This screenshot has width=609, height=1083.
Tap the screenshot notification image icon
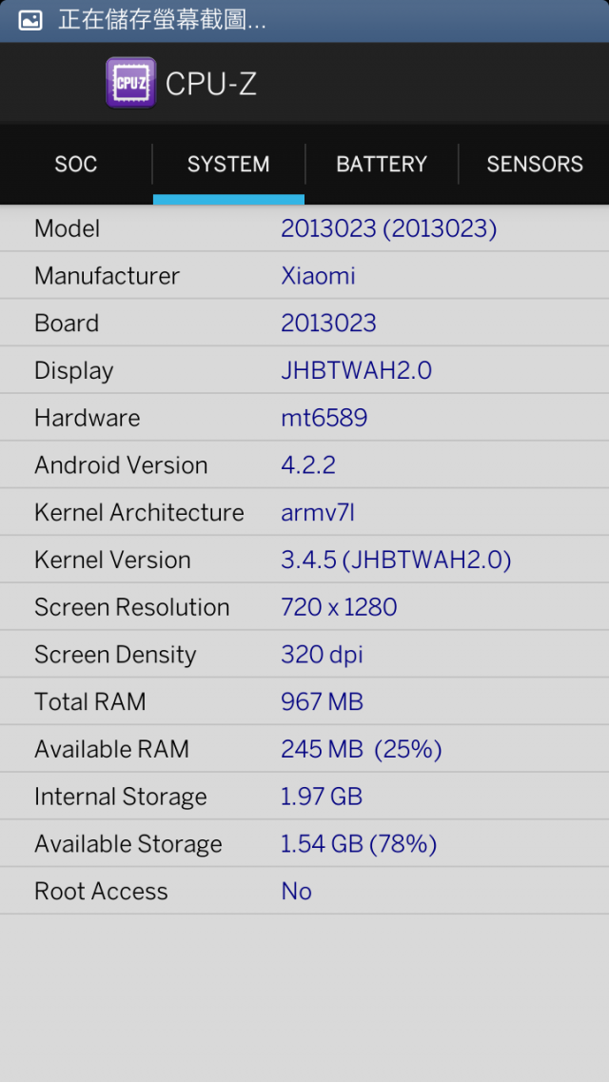tap(30, 20)
